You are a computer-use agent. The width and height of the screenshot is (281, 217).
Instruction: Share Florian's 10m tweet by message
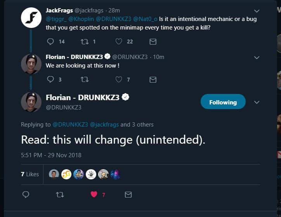[153, 80]
